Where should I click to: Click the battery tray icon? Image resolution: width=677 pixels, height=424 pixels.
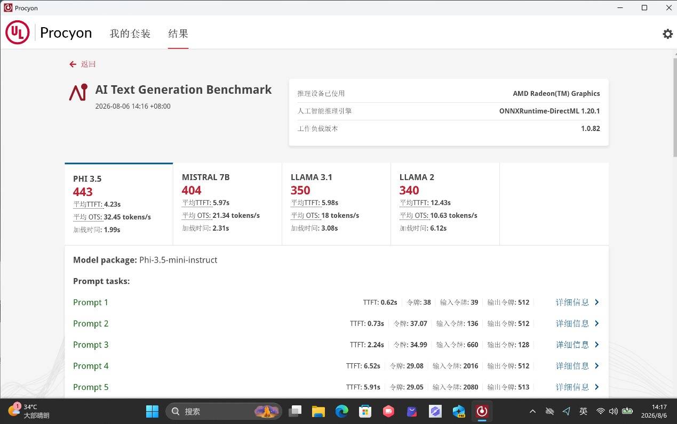627,411
